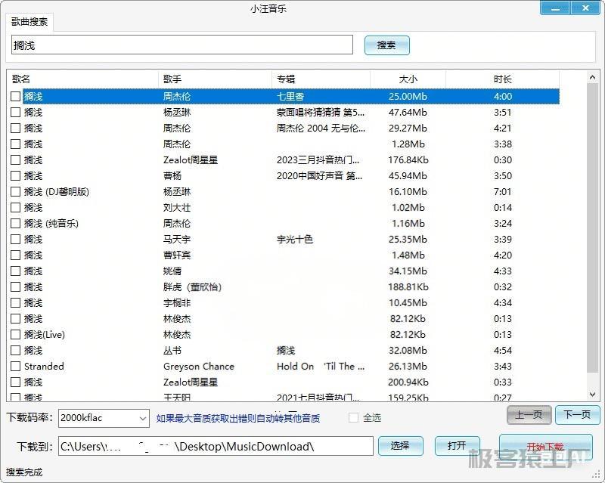The width and height of the screenshot is (605, 483).
Task: Mark the 搁浅(Live) by 林俊杰 checkbox
Action: (16, 335)
